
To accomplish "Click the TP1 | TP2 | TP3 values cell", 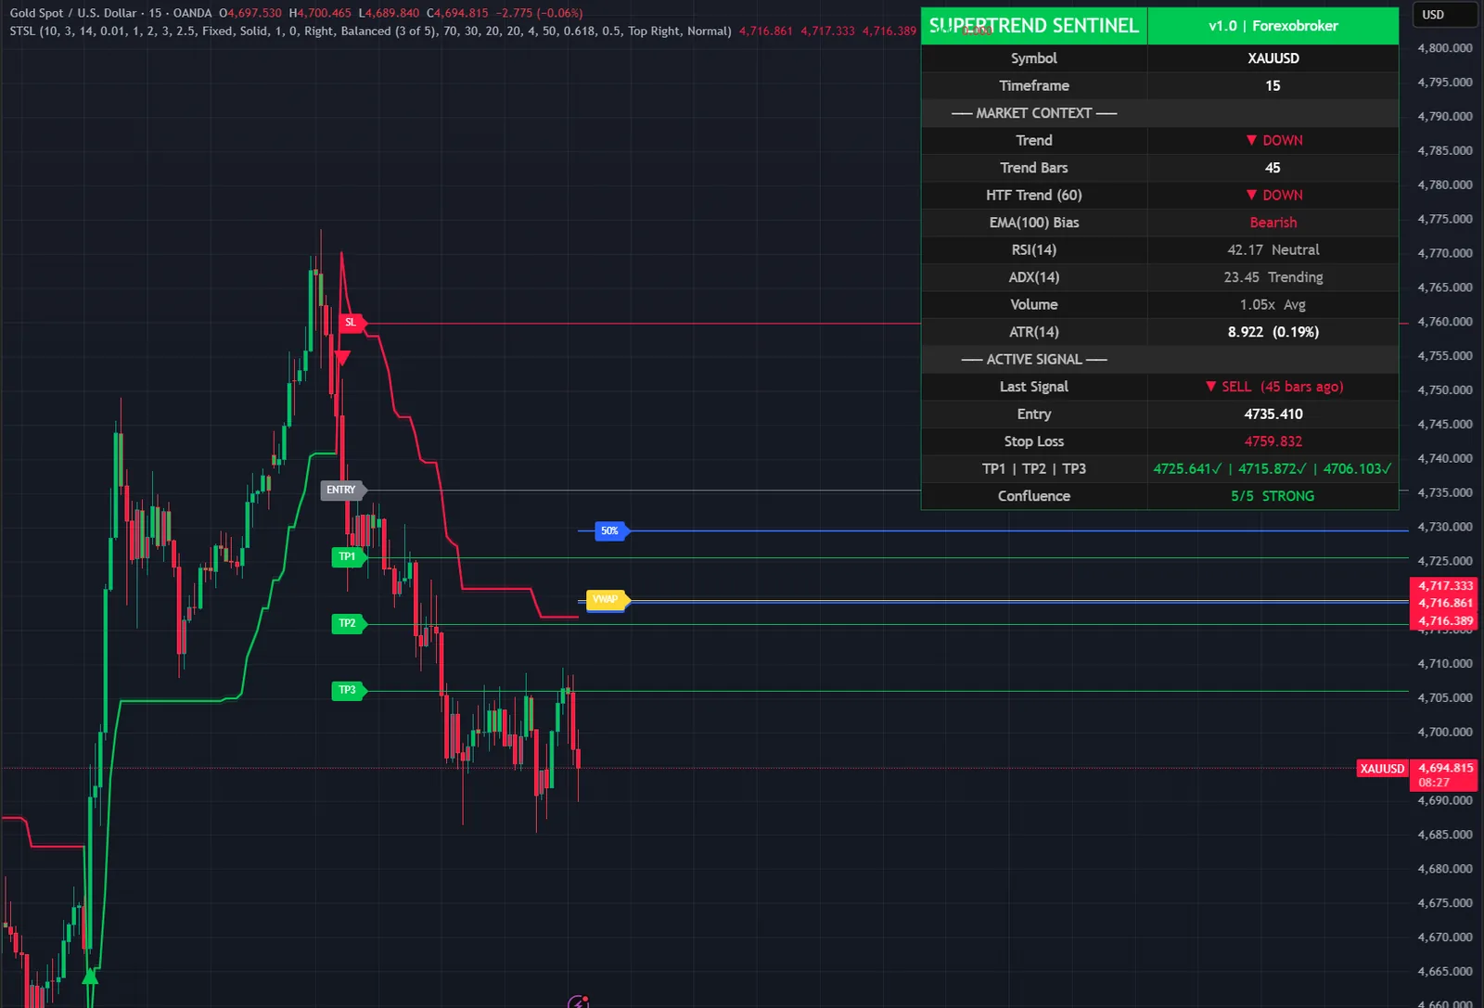I will (x=1273, y=468).
